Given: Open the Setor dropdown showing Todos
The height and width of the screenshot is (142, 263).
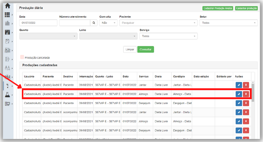Looking at the screenshot, I should coord(228,23).
